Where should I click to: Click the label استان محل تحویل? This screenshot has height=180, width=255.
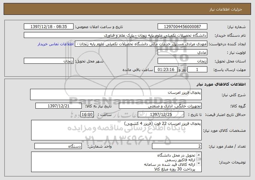230,61
